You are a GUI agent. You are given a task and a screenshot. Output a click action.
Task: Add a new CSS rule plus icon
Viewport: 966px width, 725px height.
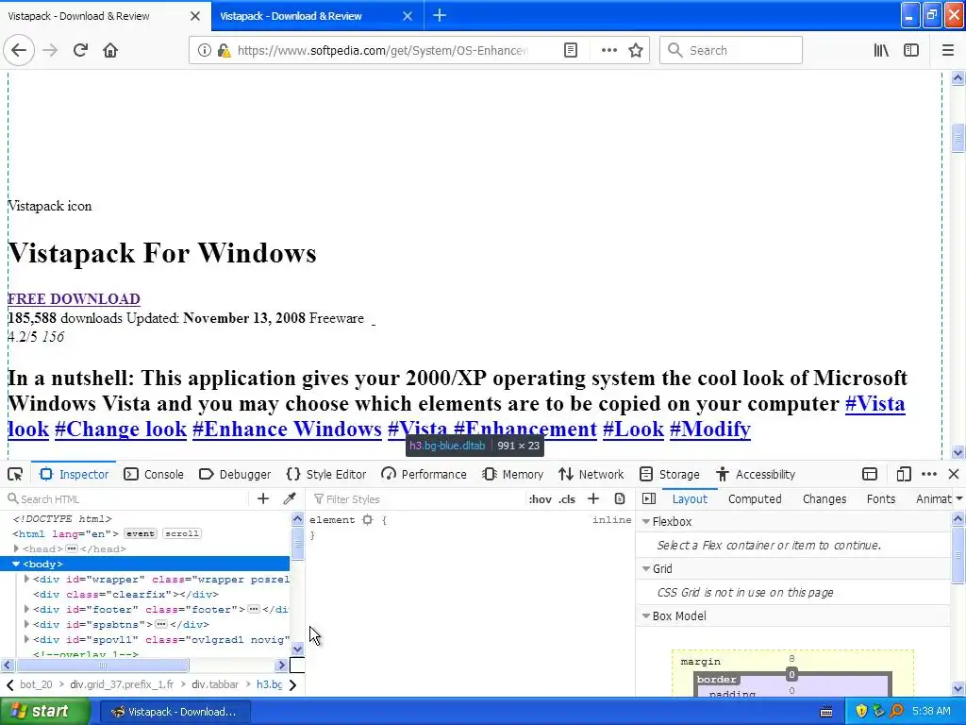pyautogui.click(x=593, y=498)
